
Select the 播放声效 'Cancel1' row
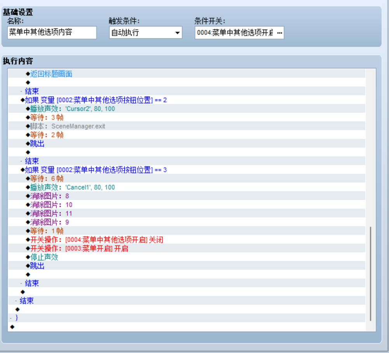(187, 187)
